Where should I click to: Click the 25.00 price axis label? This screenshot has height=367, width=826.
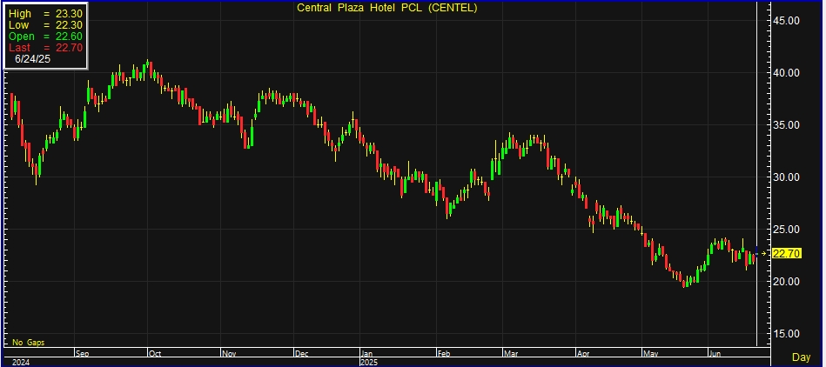pos(787,230)
